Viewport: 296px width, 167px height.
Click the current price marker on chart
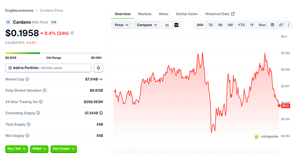279,106
